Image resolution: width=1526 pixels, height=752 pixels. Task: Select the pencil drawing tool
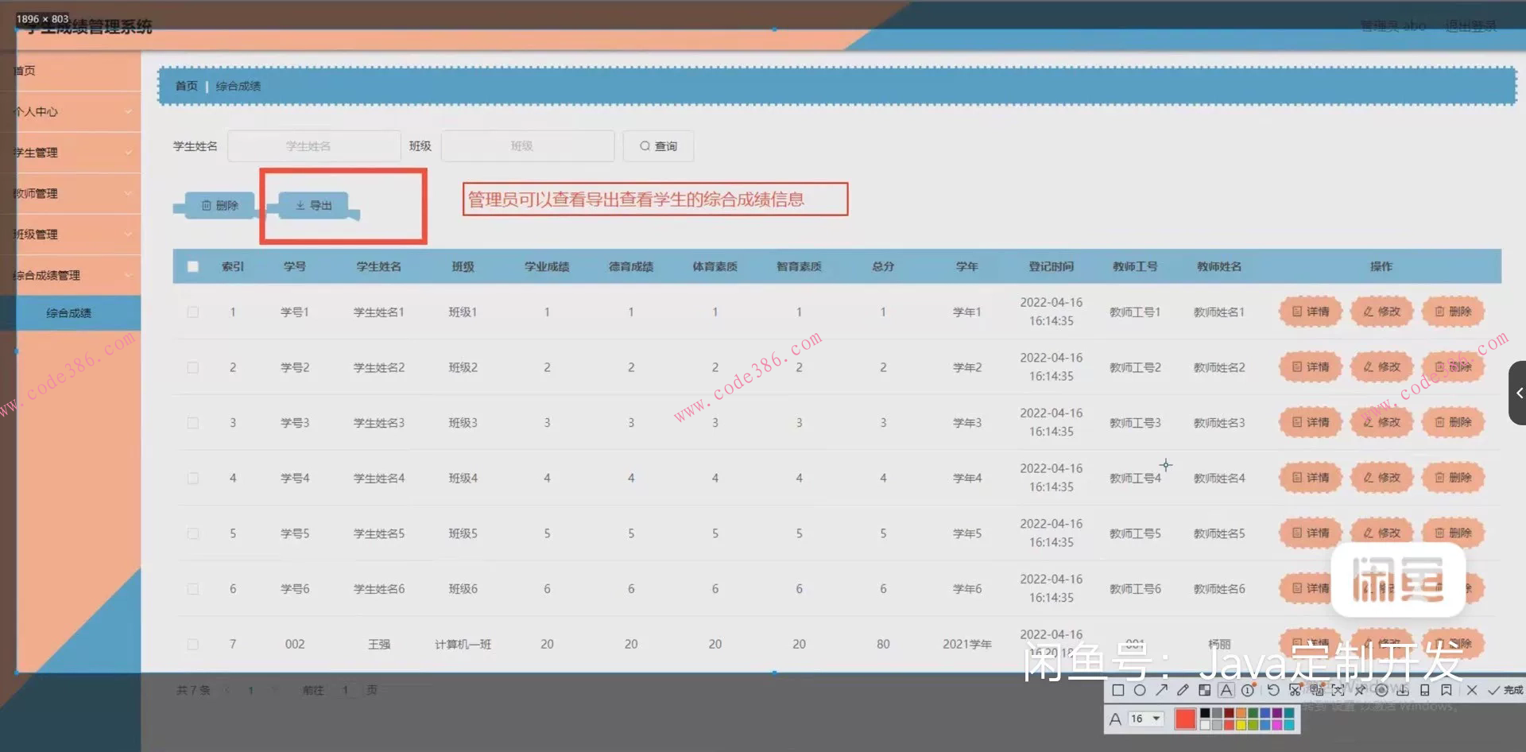[1183, 690]
